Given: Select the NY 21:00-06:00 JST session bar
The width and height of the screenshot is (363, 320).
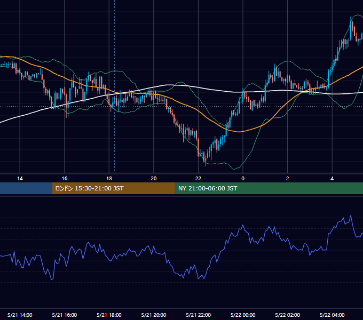Looking at the screenshot, I should pyautogui.click(x=269, y=188).
